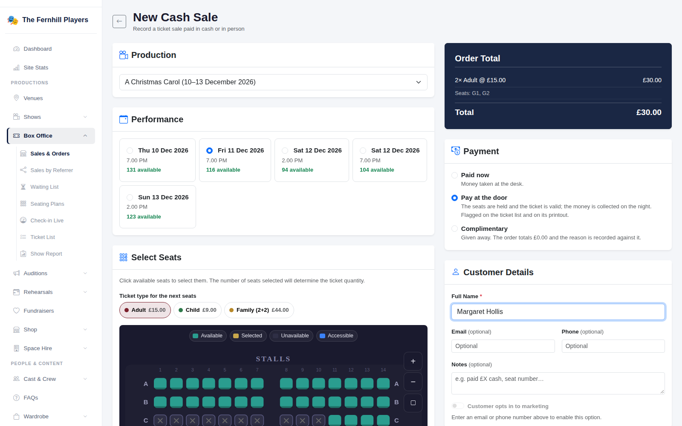Click the Notes text area
This screenshot has height=426, width=682.
[558, 383]
